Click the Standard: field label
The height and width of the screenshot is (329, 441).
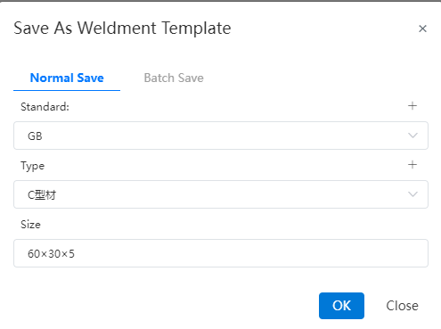coord(45,107)
